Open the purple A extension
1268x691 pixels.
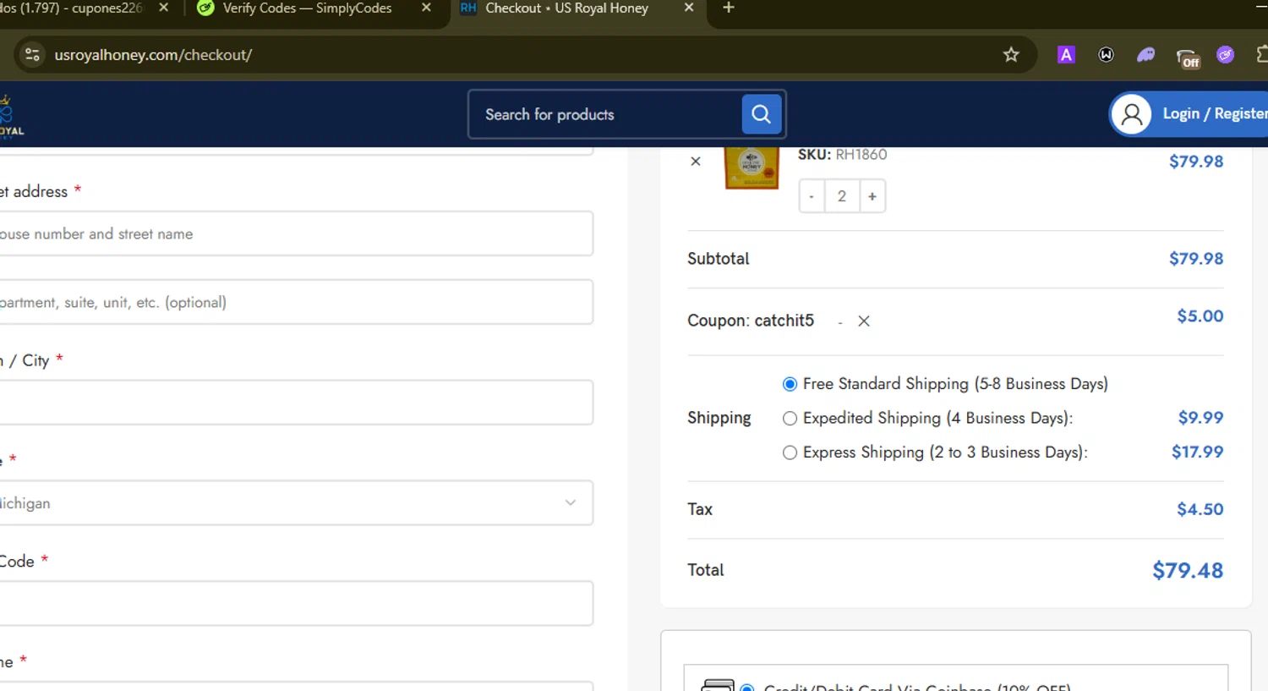(x=1066, y=55)
